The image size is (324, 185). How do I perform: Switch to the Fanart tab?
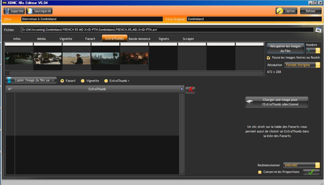pos(90,39)
